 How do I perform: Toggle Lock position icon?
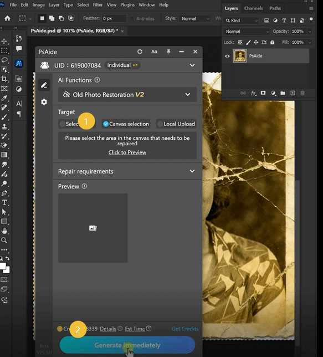coord(256,43)
